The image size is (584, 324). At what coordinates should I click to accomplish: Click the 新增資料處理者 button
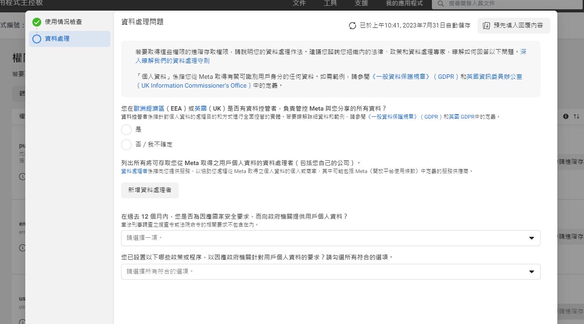(150, 190)
